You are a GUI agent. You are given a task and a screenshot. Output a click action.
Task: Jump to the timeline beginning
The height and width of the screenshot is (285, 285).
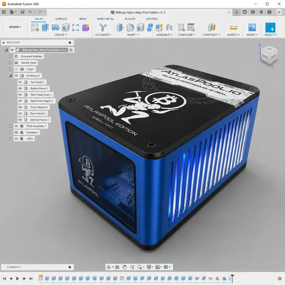click(5, 279)
